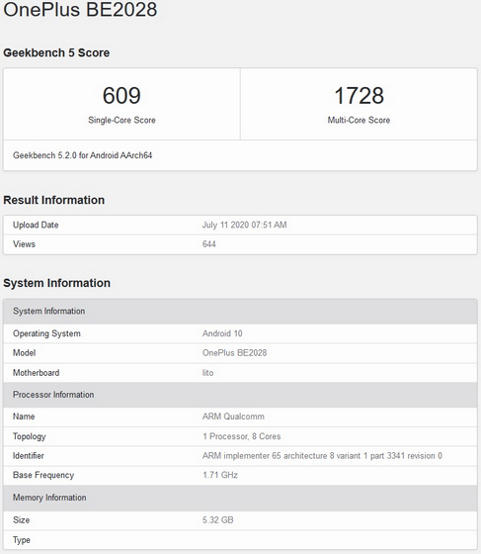Select the Android 10 operating system value
481x554 pixels.
pos(222,333)
